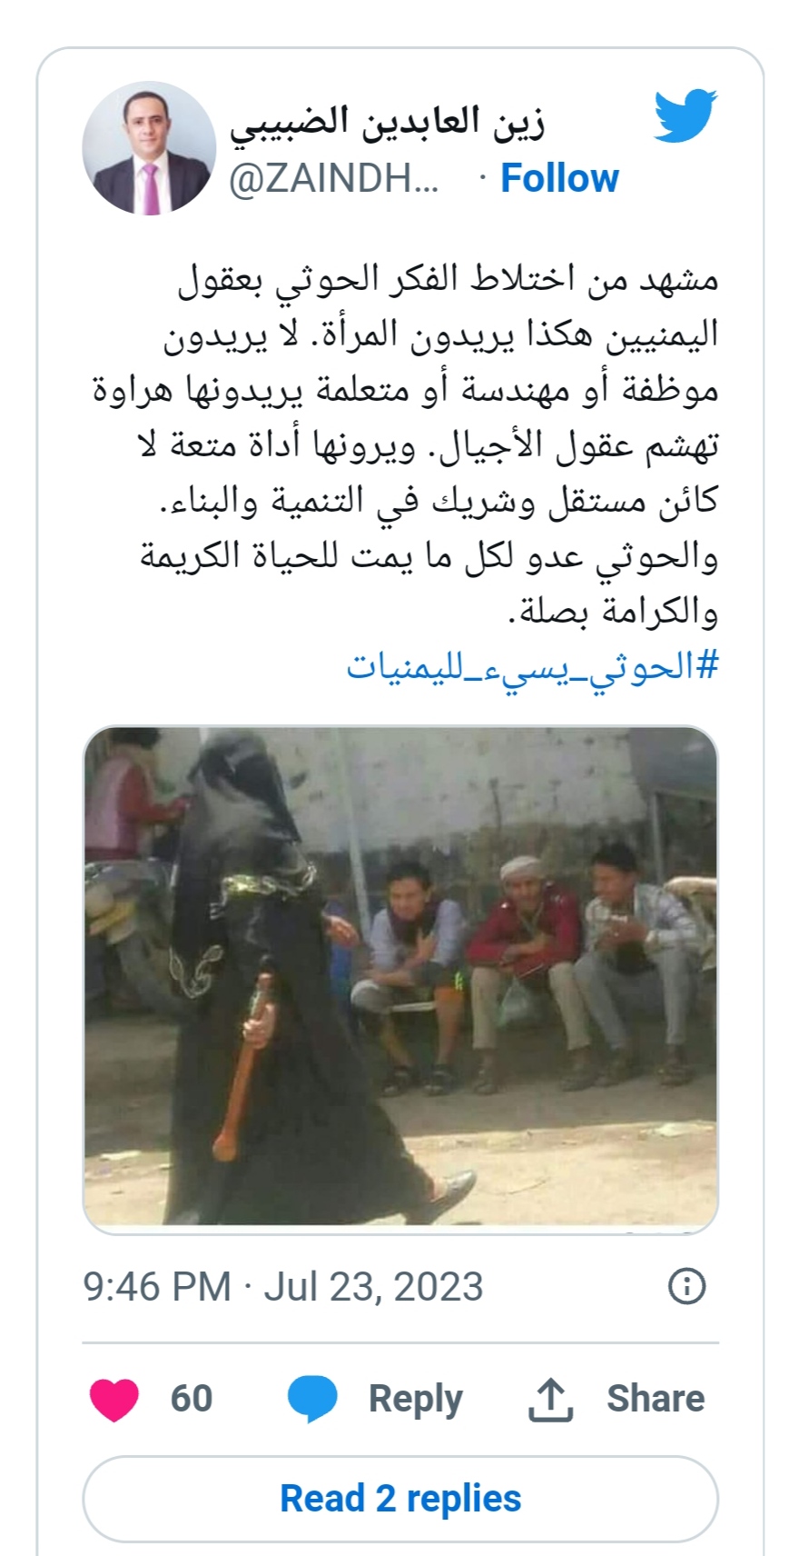Click the blue reply speech bubble icon

click(312, 1399)
